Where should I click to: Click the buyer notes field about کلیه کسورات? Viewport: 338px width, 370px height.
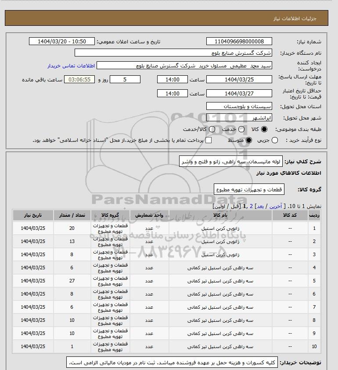[172, 362]
